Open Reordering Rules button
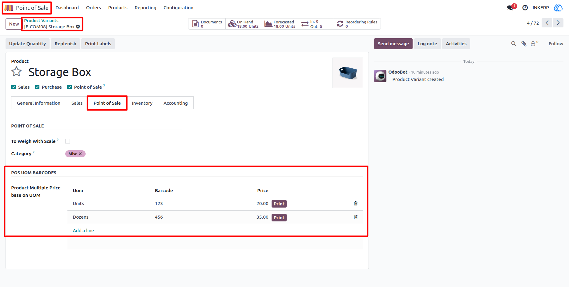Image resolution: width=569 pixels, height=287 pixels. click(x=357, y=24)
